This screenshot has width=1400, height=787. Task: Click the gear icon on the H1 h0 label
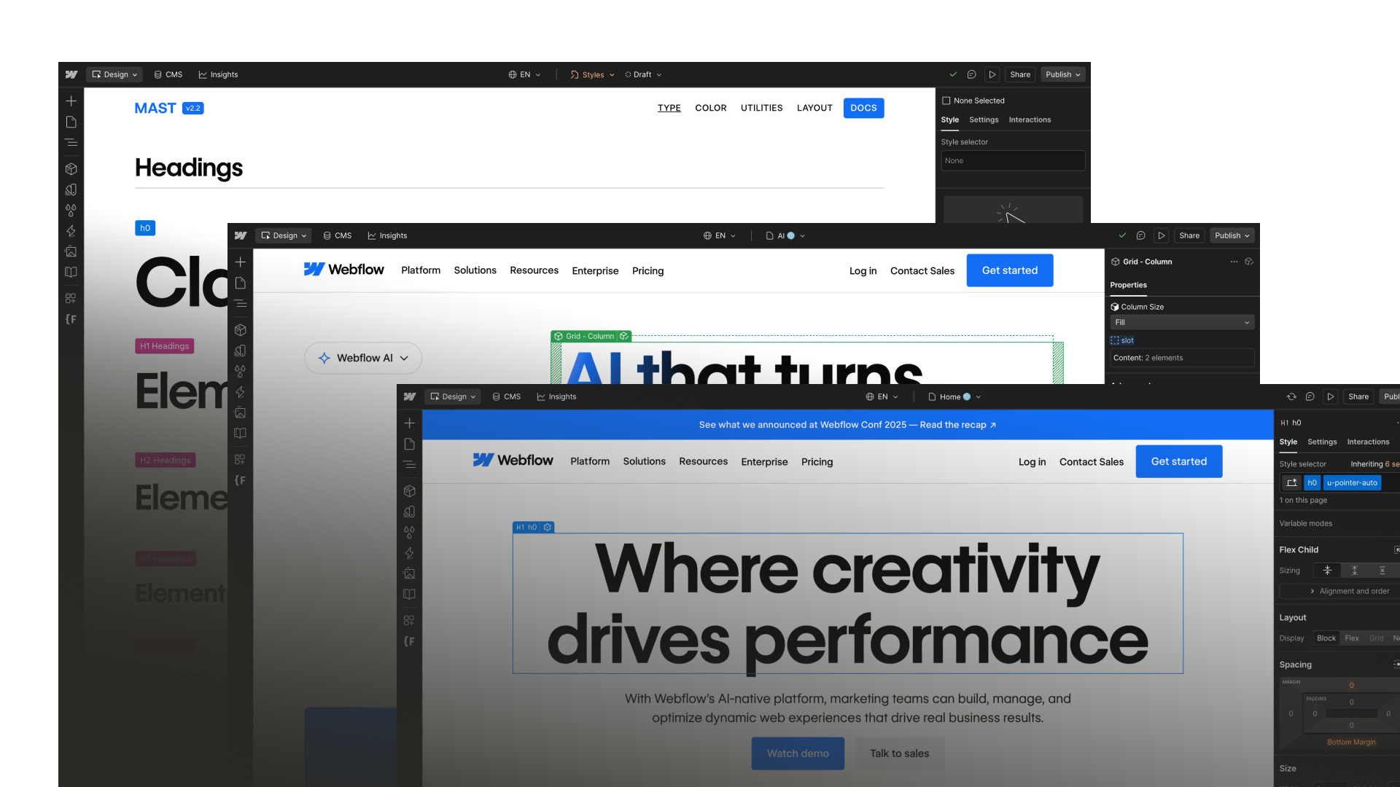pyautogui.click(x=548, y=528)
